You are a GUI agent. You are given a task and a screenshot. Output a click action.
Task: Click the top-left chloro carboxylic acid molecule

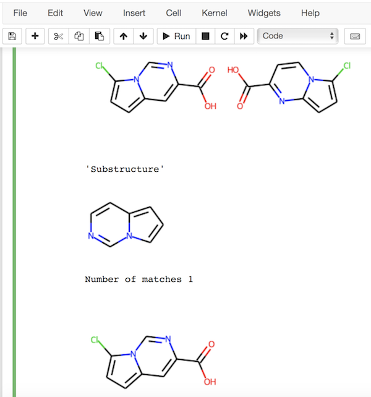pyautogui.click(x=156, y=87)
